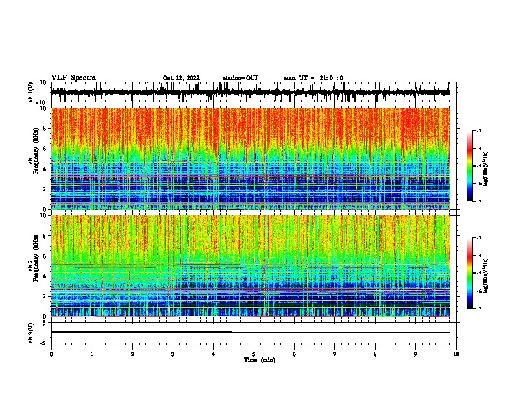Click the "Time (min)" x-axis label

click(x=260, y=360)
